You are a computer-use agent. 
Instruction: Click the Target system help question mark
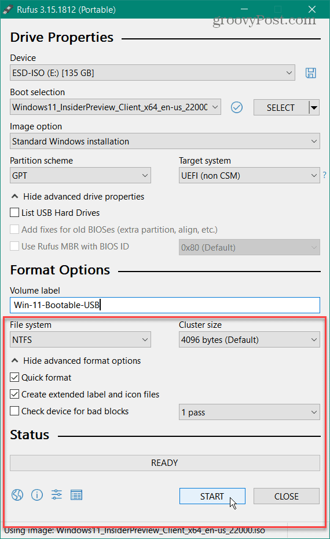click(325, 175)
